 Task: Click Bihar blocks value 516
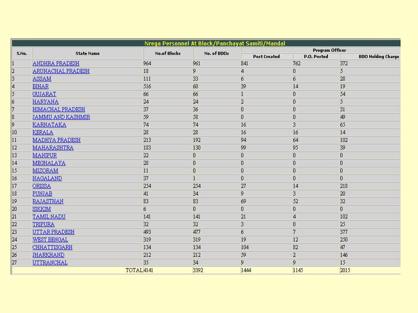coord(147,87)
